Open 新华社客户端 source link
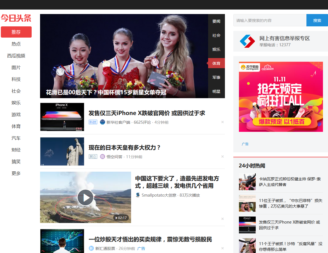Screen dimensions: 328x253 pyautogui.click(x=118, y=122)
